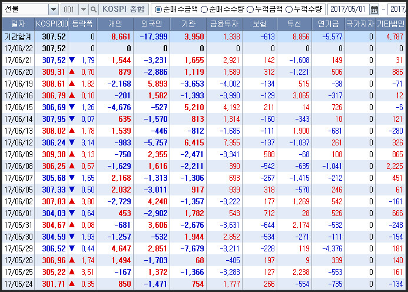Click the 기타법인 column header
408x292 pixels.
click(390, 24)
